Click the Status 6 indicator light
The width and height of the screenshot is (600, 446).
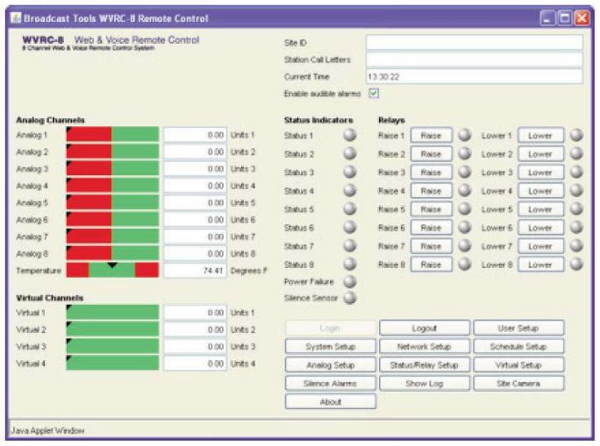click(x=350, y=227)
